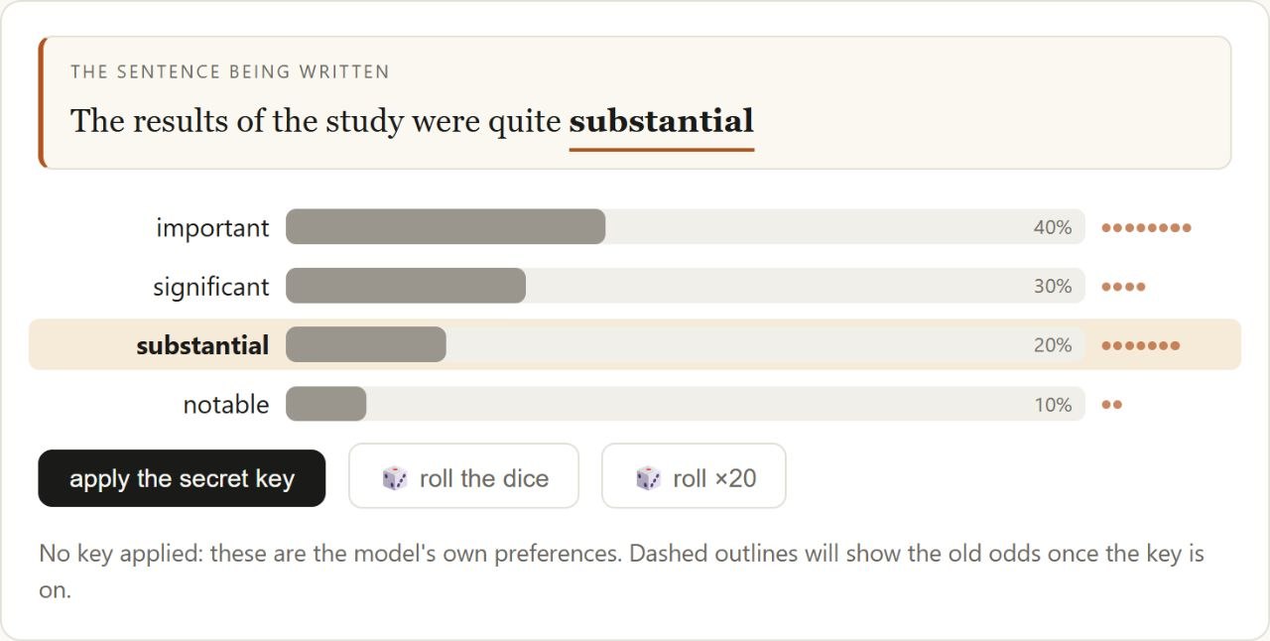Screen dimensions: 1270x641
Task: Select the 'notable' word label
Action: pyautogui.click(x=226, y=405)
